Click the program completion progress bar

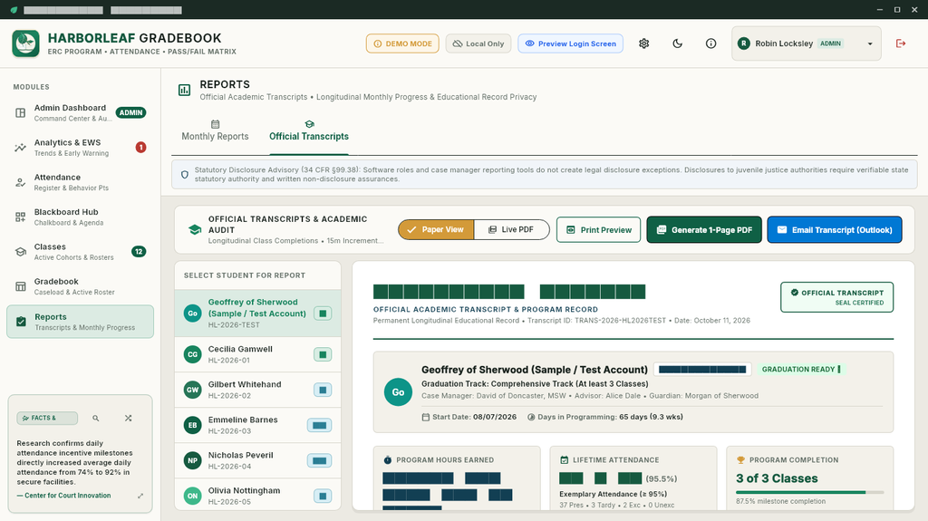pyautogui.click(x=809, y=492)
